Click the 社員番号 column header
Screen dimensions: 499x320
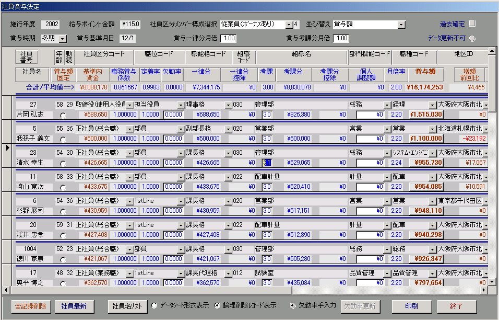tap(27, 57)
